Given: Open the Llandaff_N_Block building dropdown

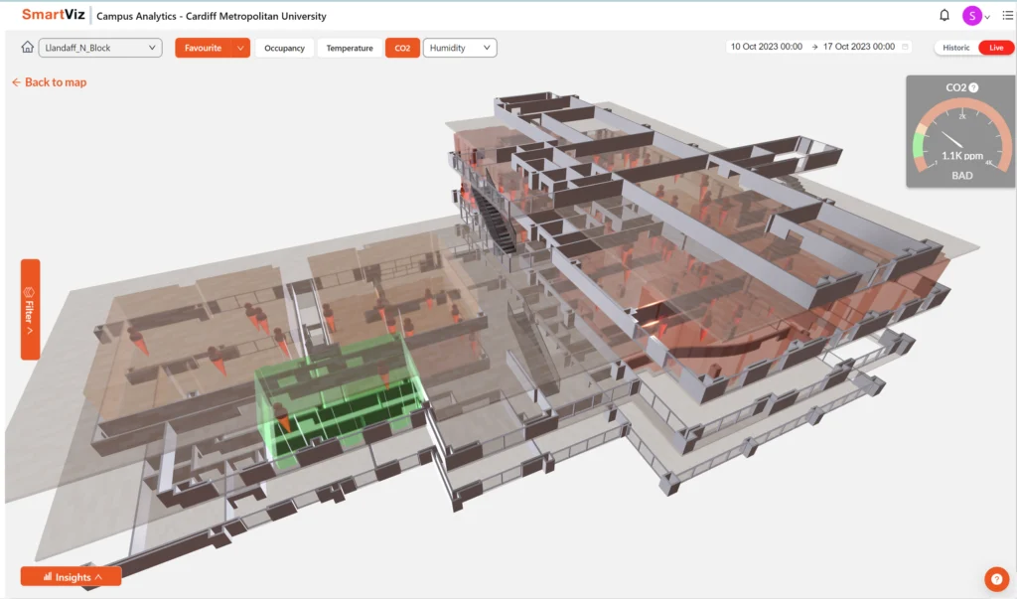Looking at the screenshot, I should point(100,48).
